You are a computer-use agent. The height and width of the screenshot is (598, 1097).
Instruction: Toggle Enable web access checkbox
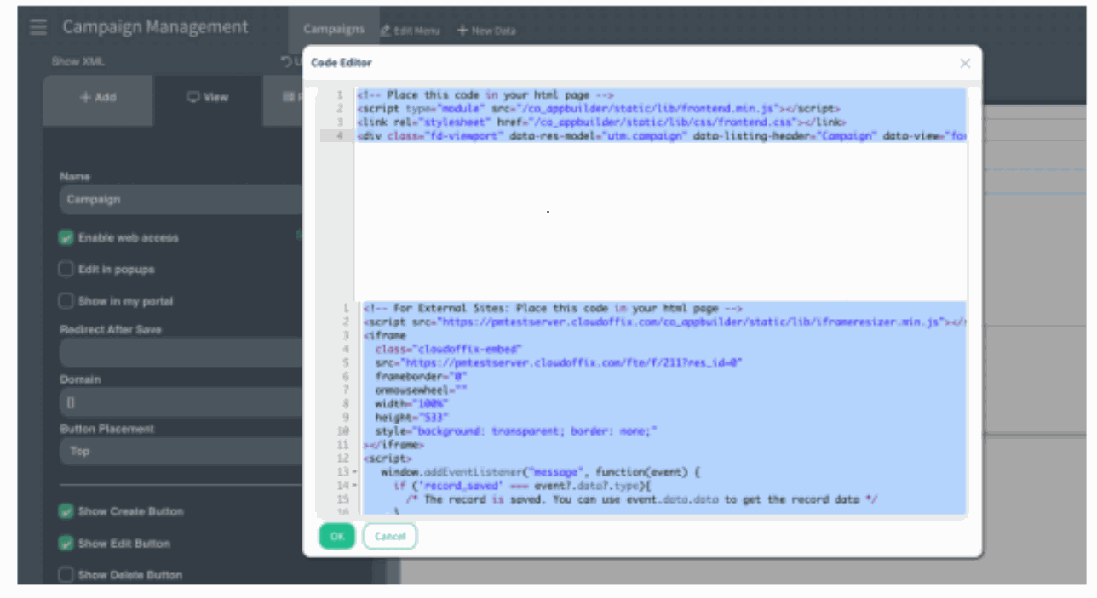tap(66, 238)
